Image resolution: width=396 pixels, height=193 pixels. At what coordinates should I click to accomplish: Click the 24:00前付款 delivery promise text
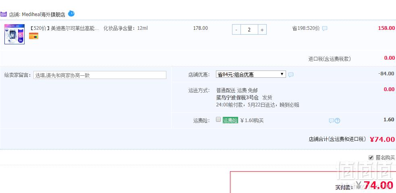pos(257,105)
